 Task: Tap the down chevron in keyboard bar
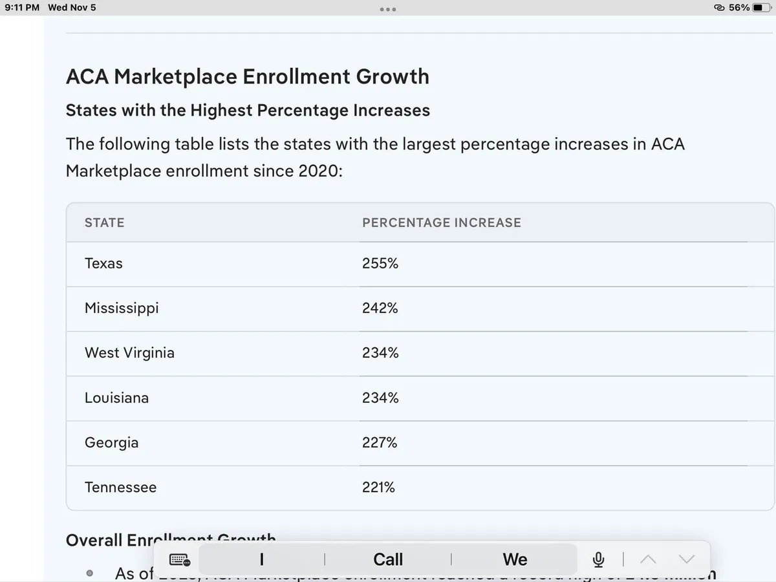687,559
